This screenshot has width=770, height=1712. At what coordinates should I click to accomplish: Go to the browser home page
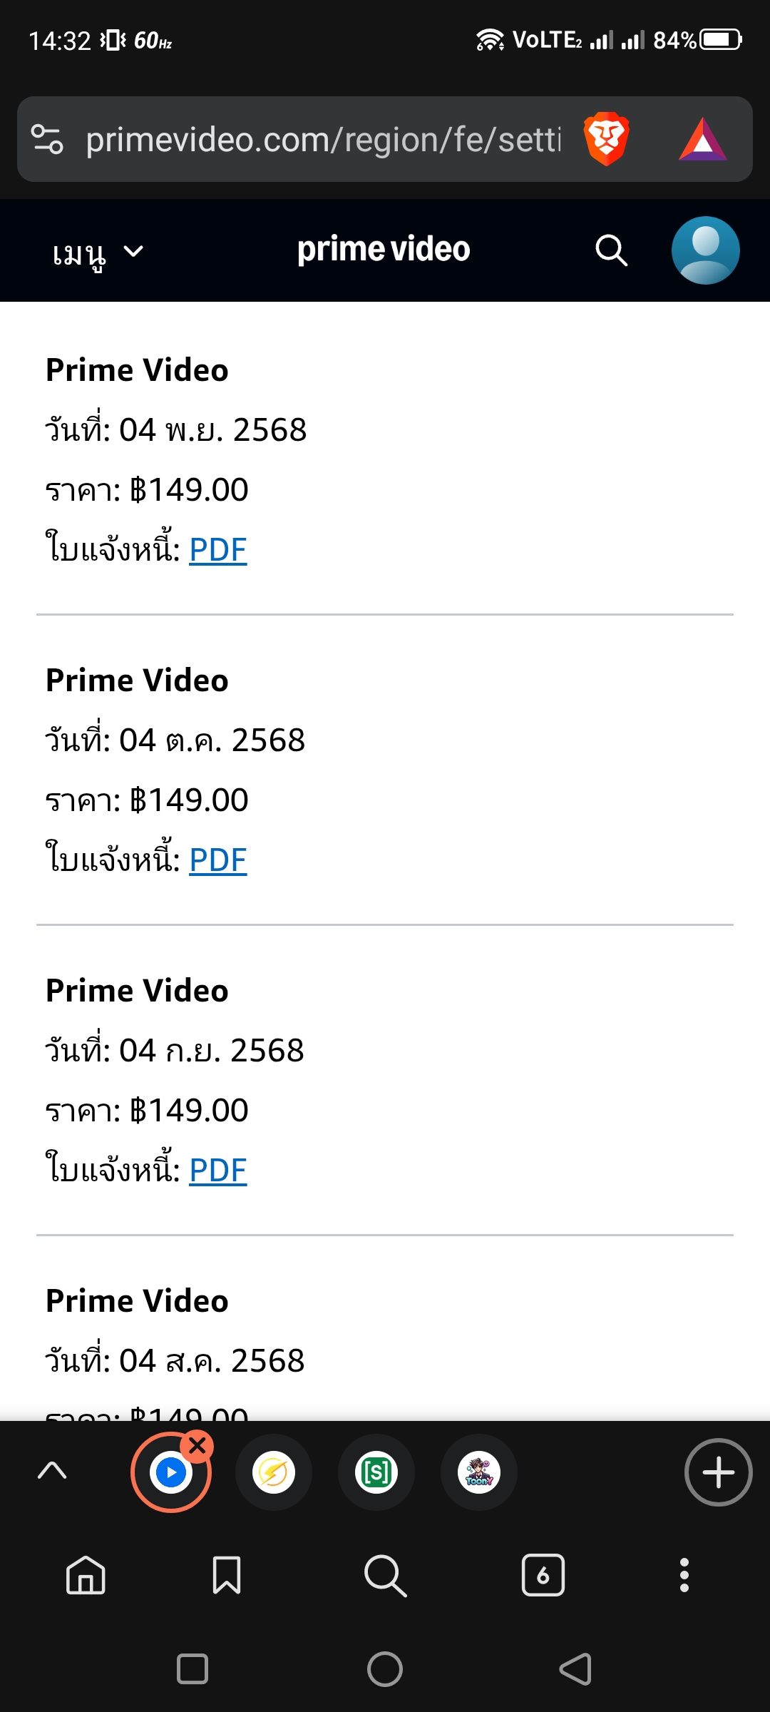(x=86, y=1575)
